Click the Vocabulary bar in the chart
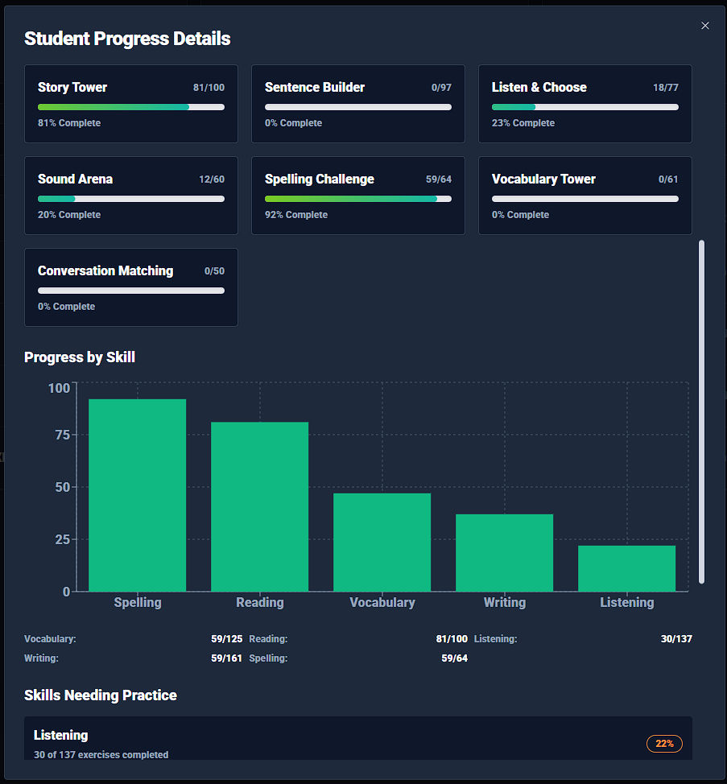Image resolution: width=727 pixels, height=784 pixels. [x=382, y=541]
